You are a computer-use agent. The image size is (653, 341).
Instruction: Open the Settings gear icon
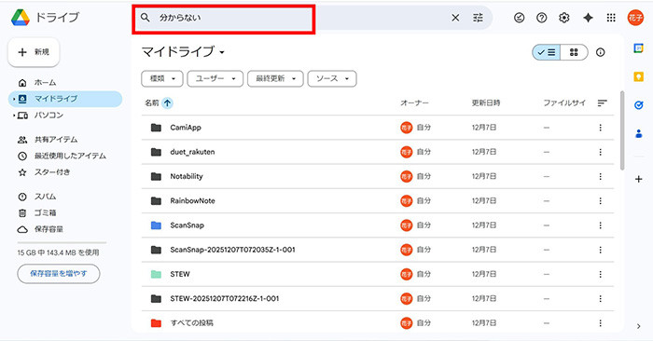click(564, 18)
